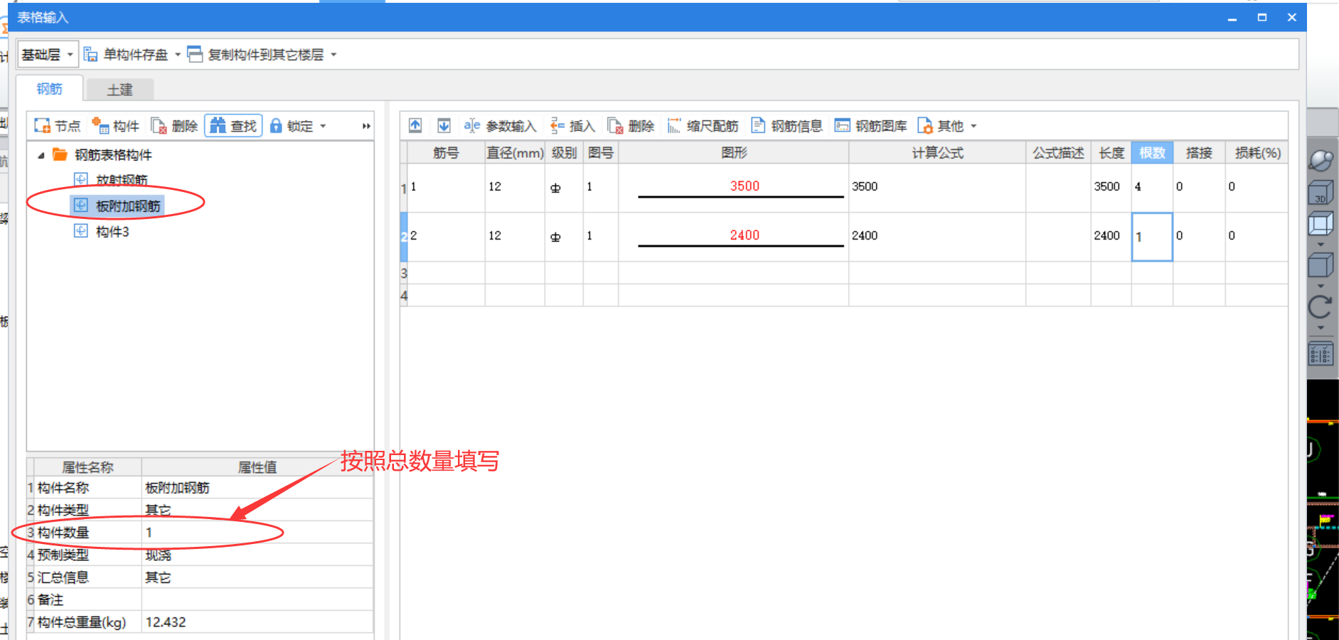Minimize the 表格输入 window
This screenshot has width=1339, height=640.
tap(1232, 18)
